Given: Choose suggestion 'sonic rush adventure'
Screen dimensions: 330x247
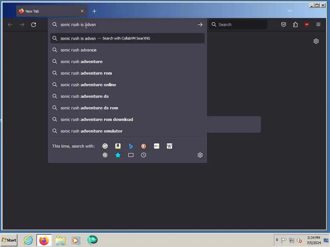Looking at the screenshot, I should coord(127,61).
